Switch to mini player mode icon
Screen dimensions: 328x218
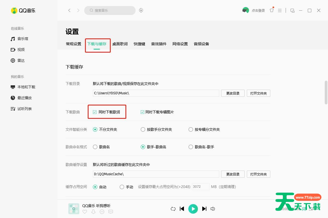tap(292, 10)
